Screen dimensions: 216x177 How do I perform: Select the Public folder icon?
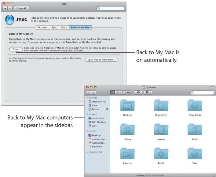(x=161, y=153)
